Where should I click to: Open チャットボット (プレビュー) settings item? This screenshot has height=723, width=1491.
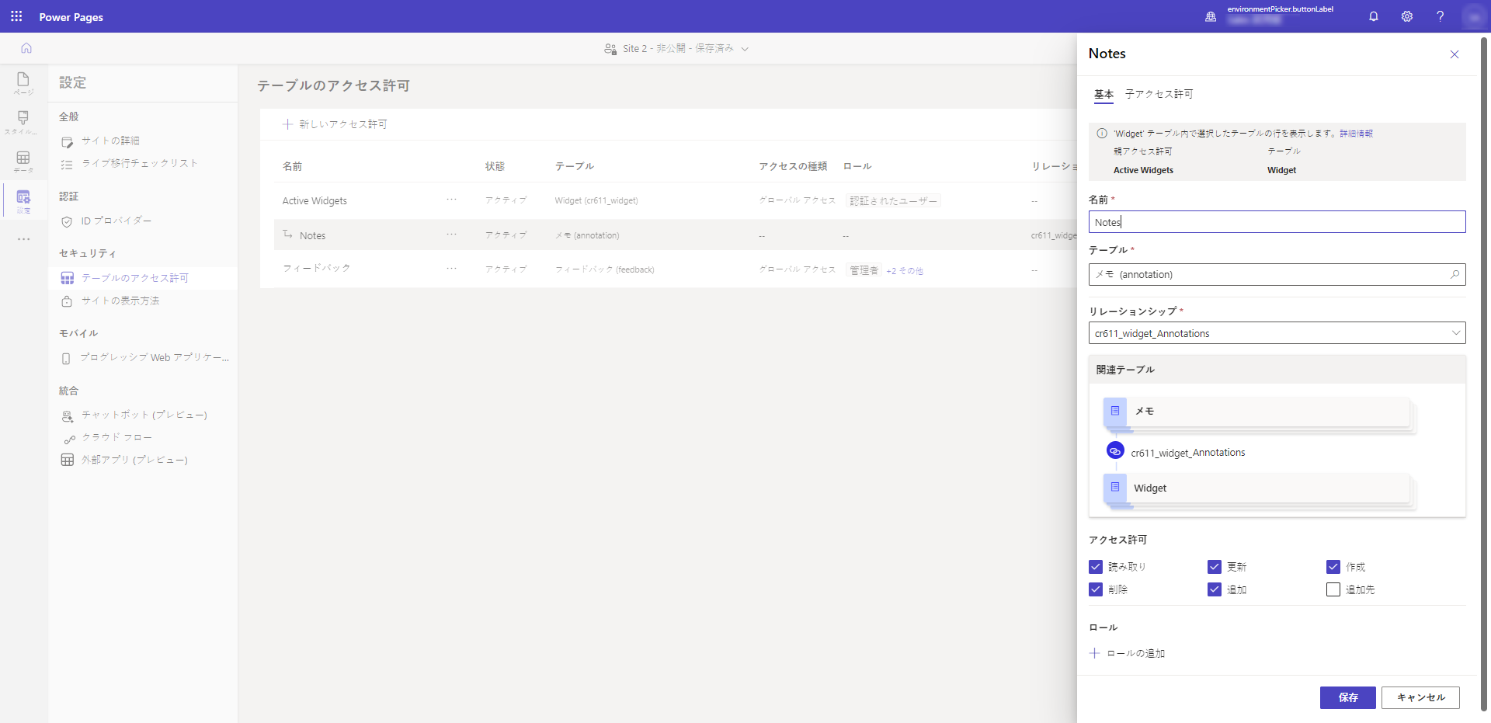pos(143,415)
